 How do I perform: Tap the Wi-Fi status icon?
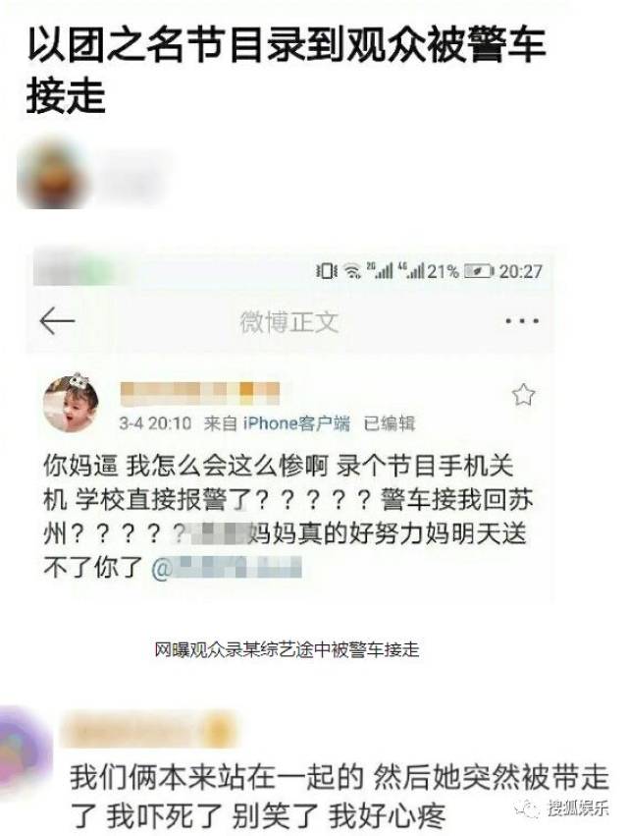(x=351, y=271)
